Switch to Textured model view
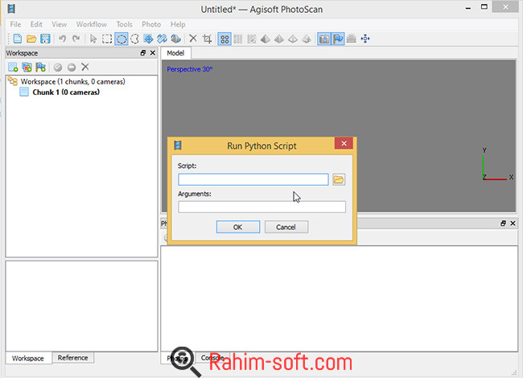This screenshot has height=378, width=523. [x=307, y=39]
